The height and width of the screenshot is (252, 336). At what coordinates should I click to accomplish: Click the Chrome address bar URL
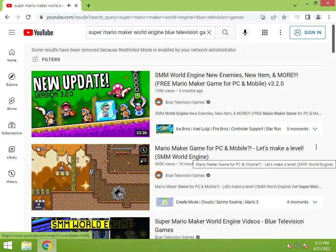point(145,17)
